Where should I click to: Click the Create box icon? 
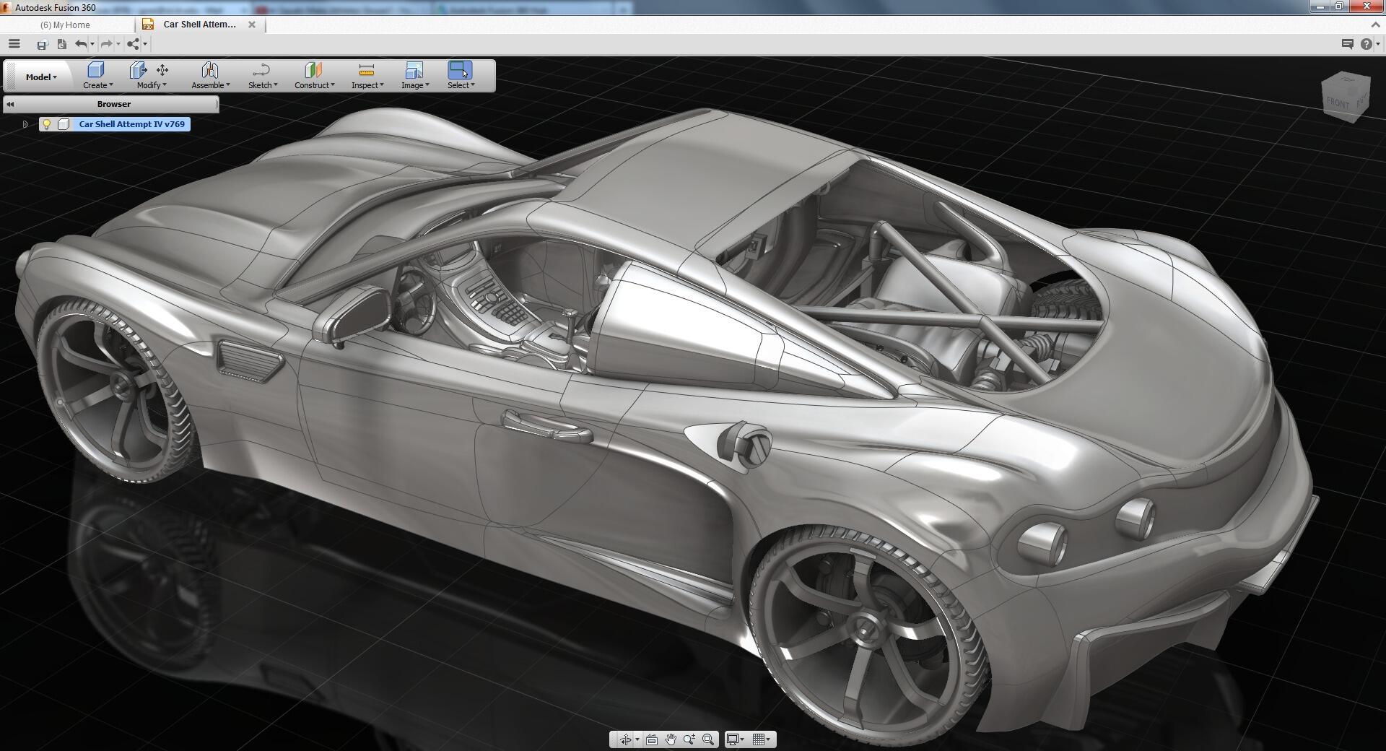[x=96, y=70]
